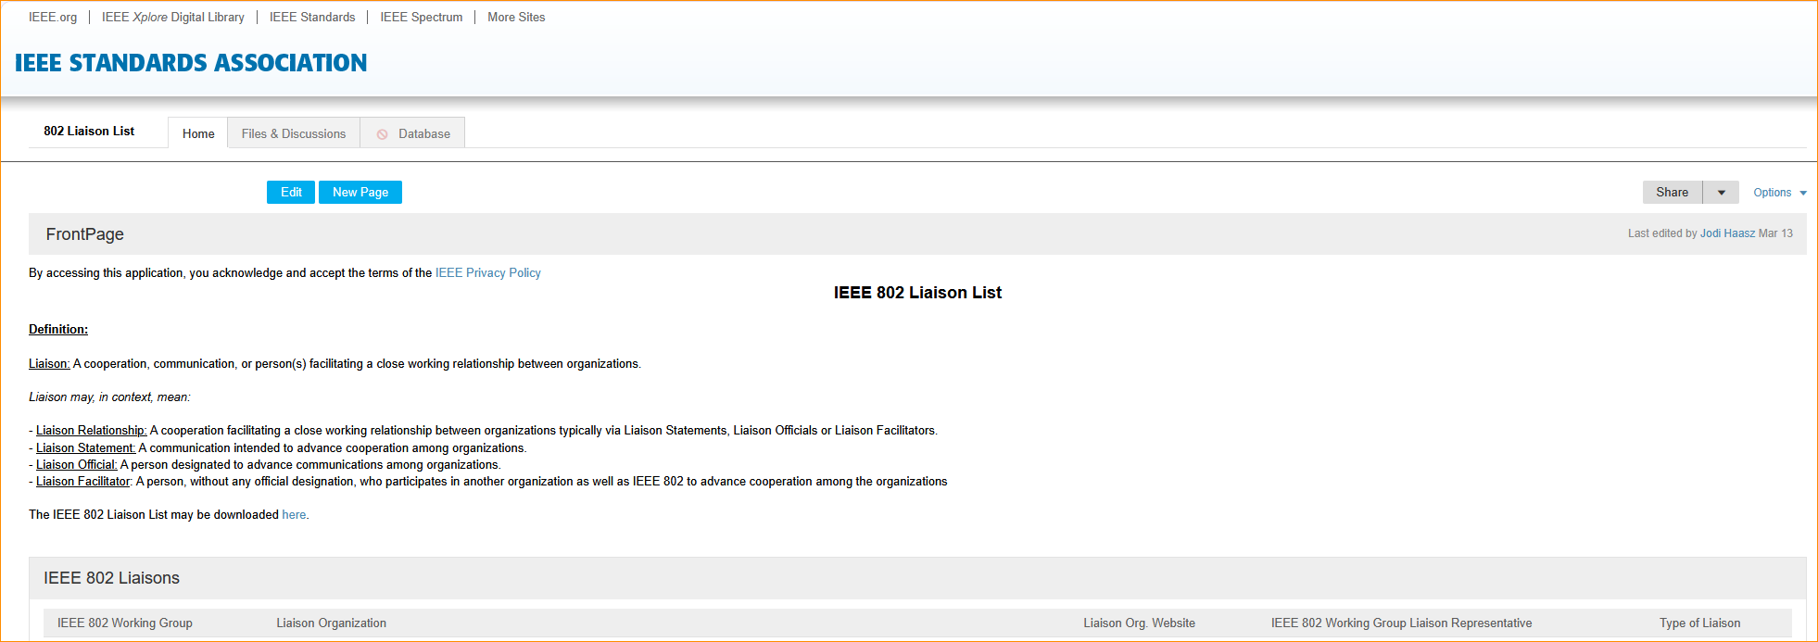Switch to the Files & Discussions tab
Image resolution: width=1818 pixels, height=642 pixels.
(x=294, y=133)
